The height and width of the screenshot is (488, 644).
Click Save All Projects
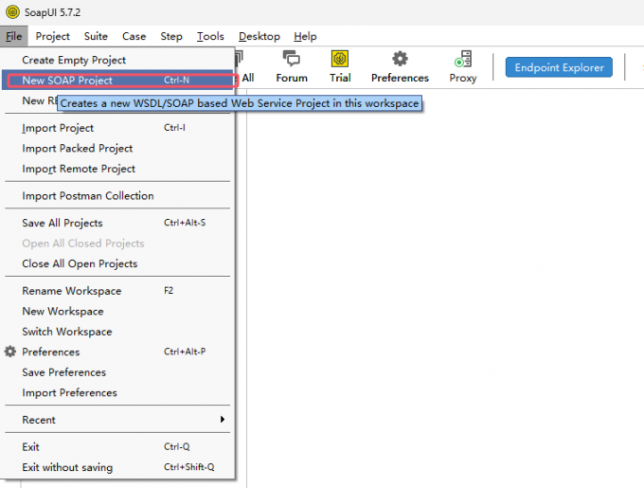(117, 223)
